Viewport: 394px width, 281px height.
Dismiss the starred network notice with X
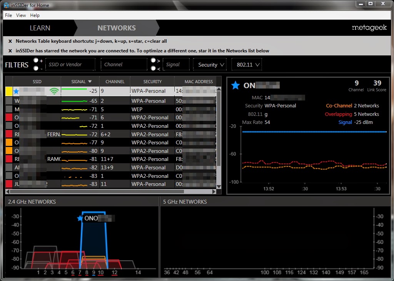pos(10,51)
